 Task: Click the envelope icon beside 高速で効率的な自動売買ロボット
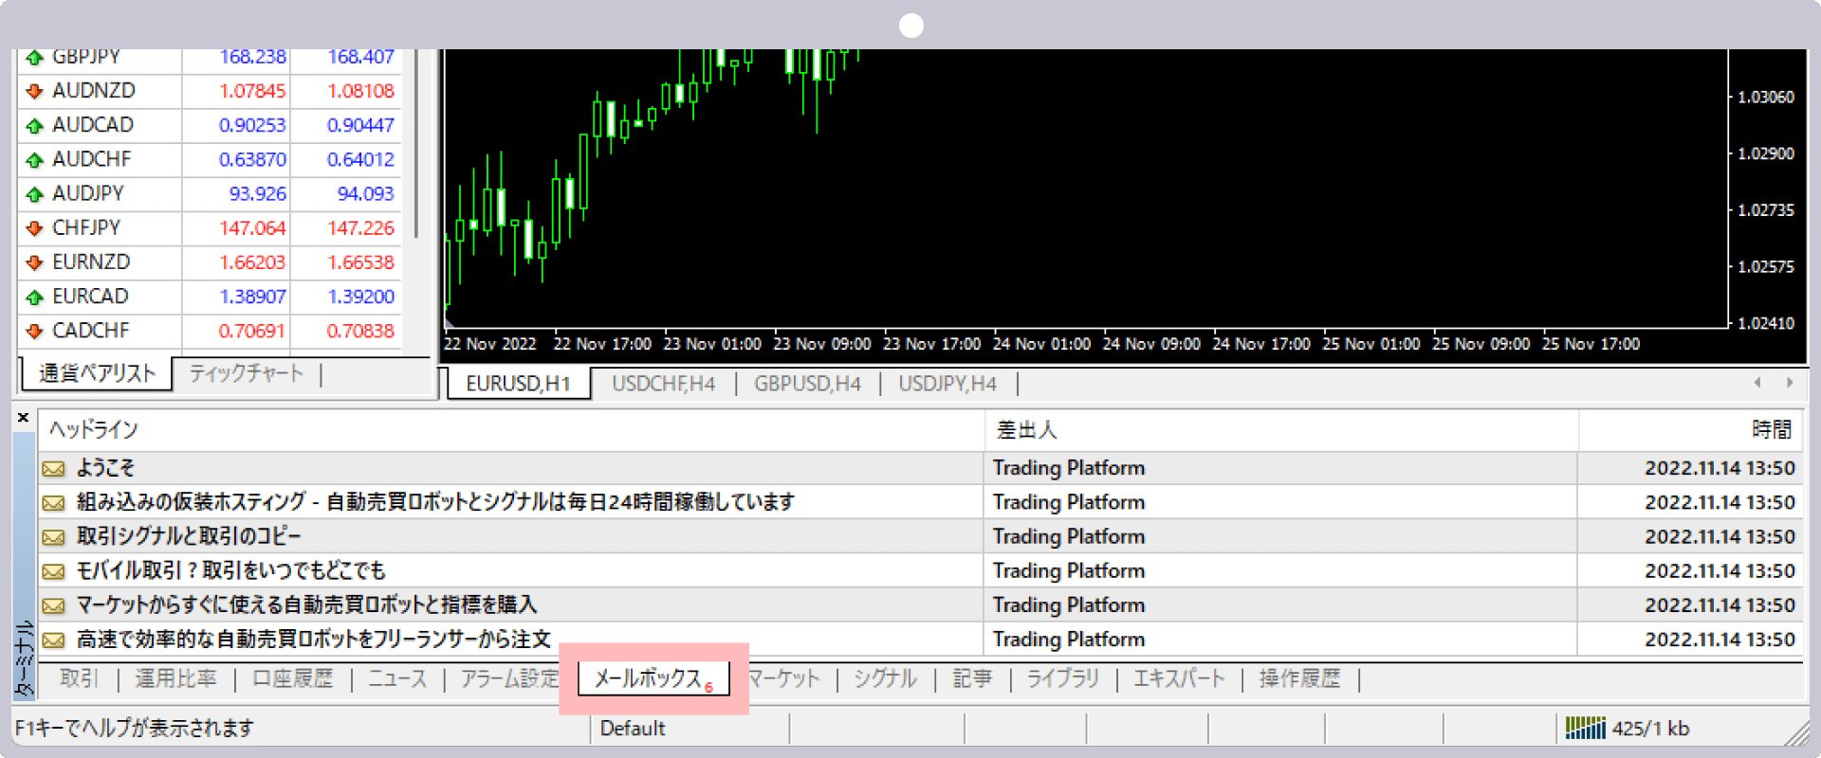[54, 640]
